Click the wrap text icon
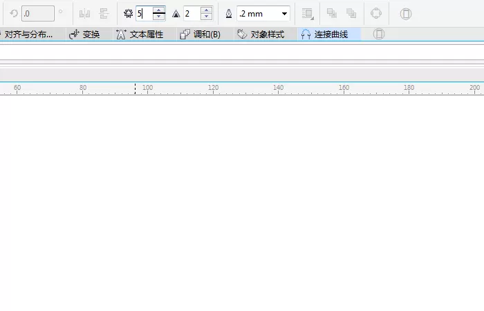Viewport: 484px width, 311px height. pos(308,14)
